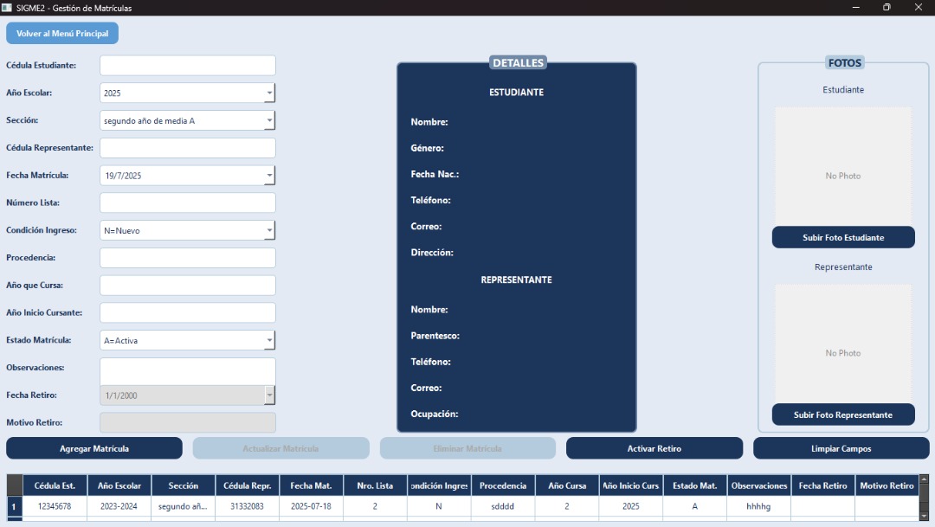Open the Fecha Matrícula date picker
Viewport: 935px width, 527px height.
[269, 176]
